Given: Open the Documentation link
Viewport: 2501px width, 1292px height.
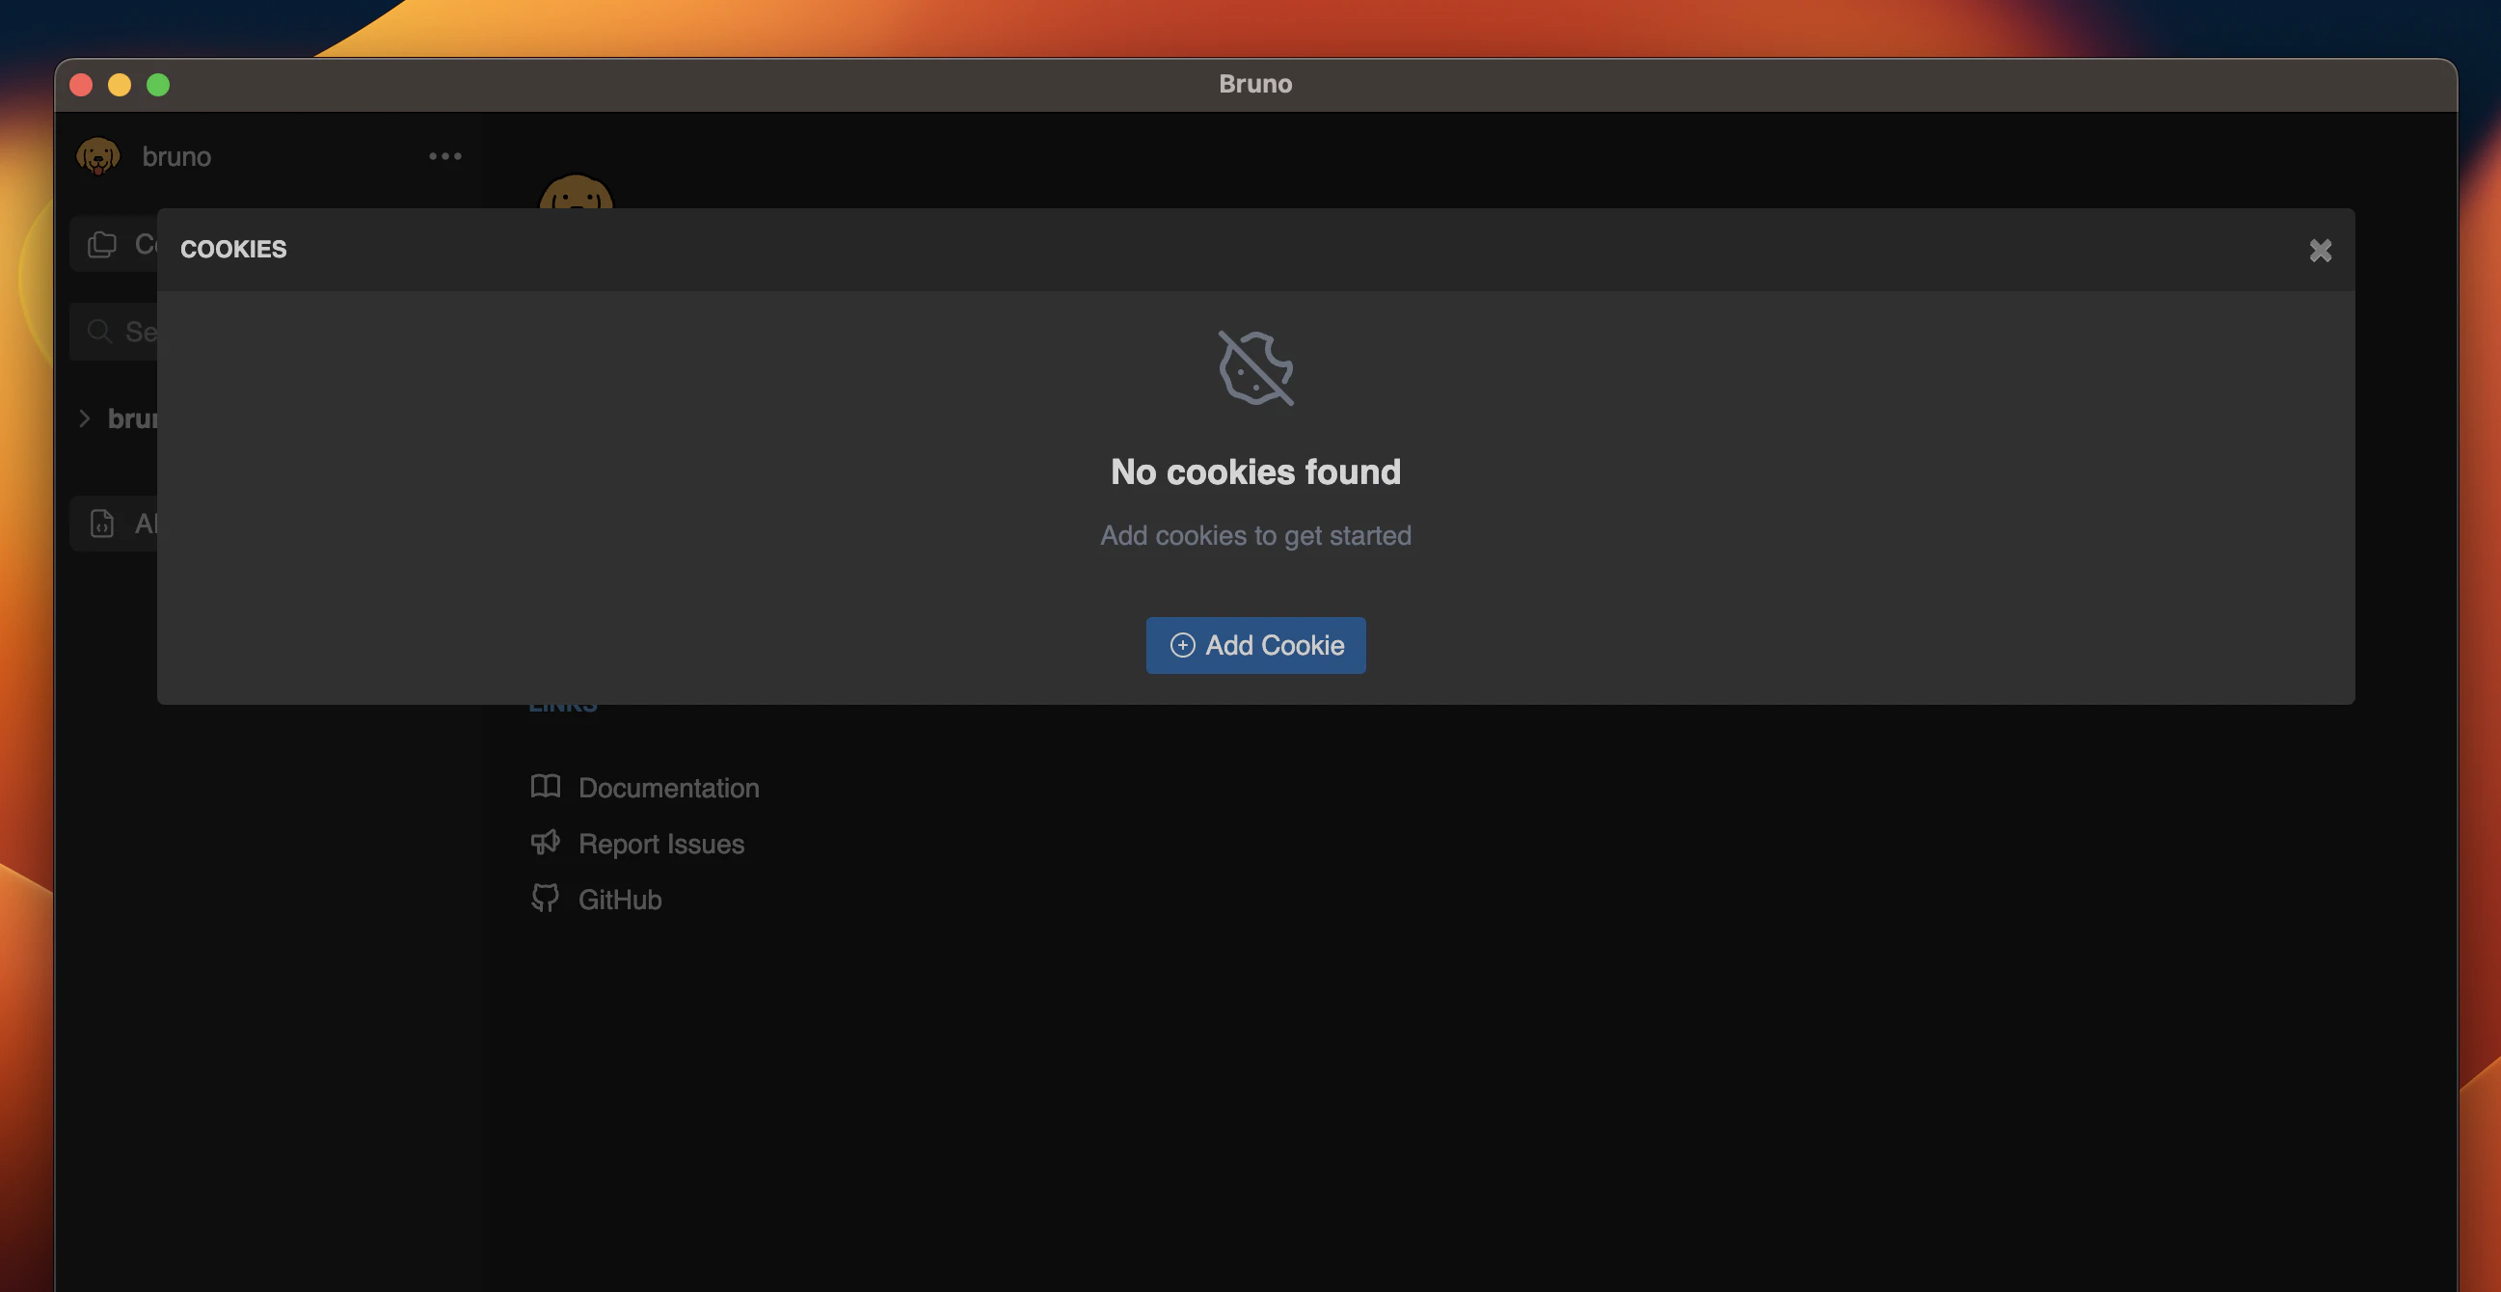Looking at the screenshot, I should point(668,787).
